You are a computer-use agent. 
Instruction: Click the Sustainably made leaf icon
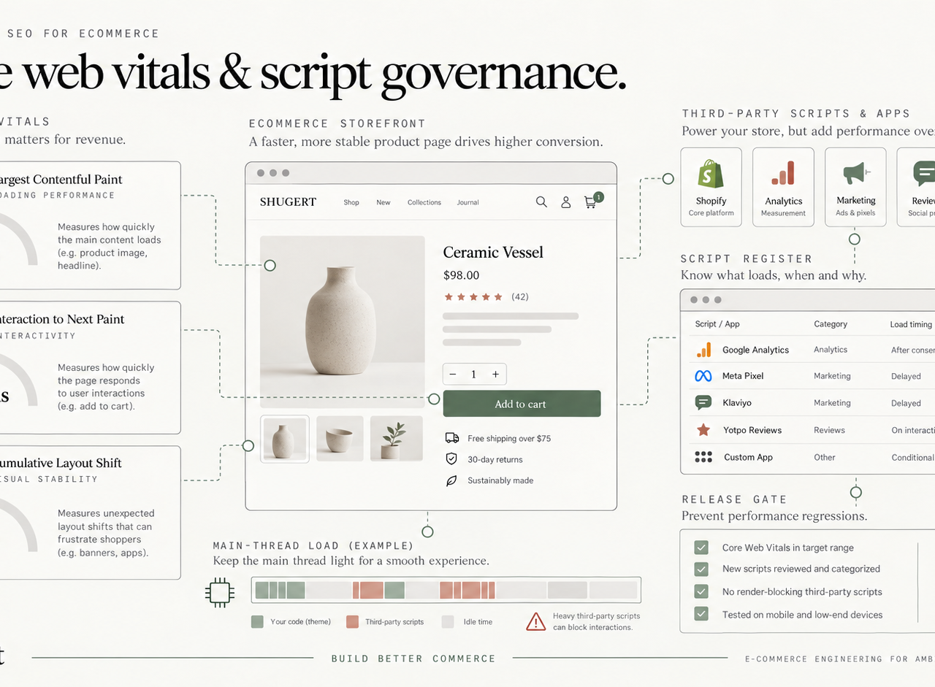coord(451,480)
